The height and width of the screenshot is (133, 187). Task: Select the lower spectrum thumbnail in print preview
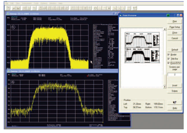pos(142,55)
